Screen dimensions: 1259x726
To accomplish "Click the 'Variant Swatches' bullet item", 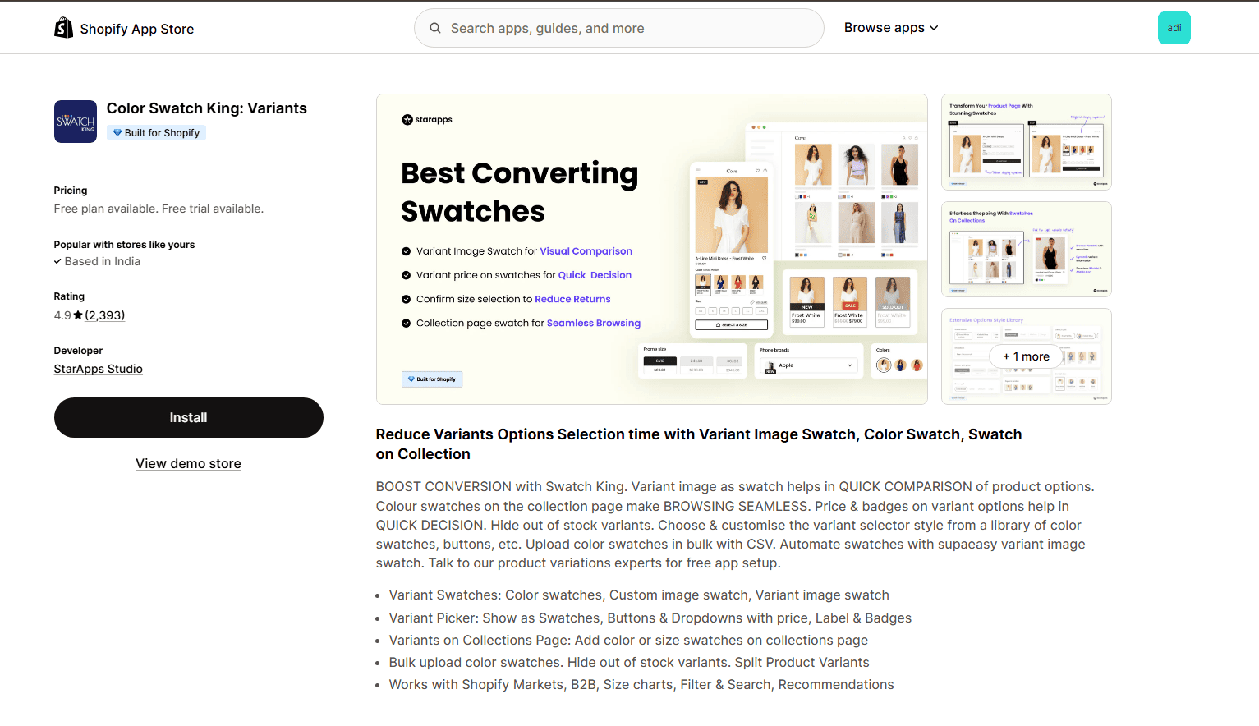I will click(x=639, y=595).
